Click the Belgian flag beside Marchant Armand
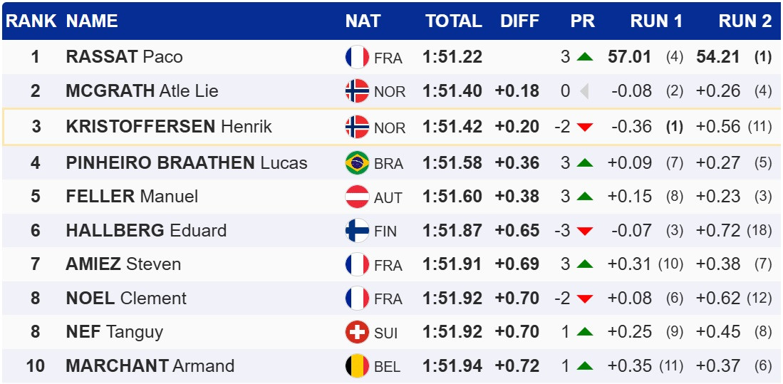Image resolution: width=783 pixels, height=384 pixels. [357, 366]
